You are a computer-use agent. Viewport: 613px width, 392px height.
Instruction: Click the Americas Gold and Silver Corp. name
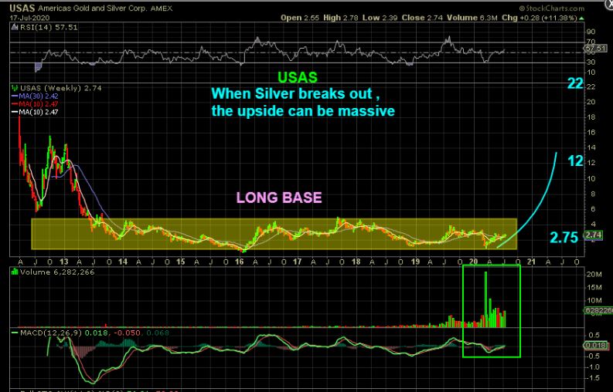[93, 8]
